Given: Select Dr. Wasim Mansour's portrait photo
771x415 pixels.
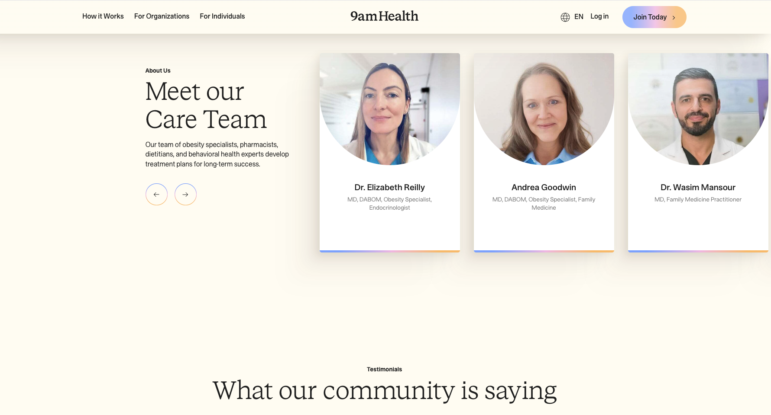Looking at the screenshot, I should [698, 109].
